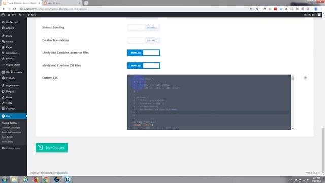This screenshot has height=183, width=325.
Task: Open Chrome three-dot menu
Action: click(x=321, y=9)
